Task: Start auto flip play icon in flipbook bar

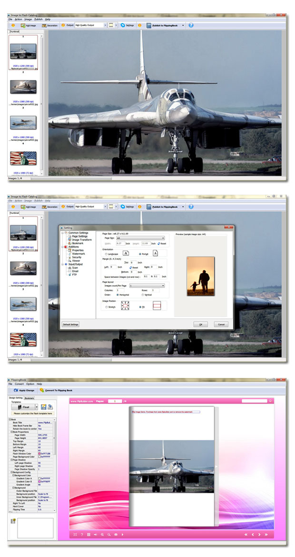Action: click(x=122, y=534)
